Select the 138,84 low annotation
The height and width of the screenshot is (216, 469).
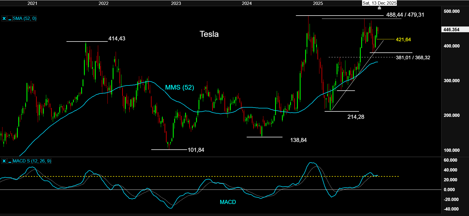[298, 140]
